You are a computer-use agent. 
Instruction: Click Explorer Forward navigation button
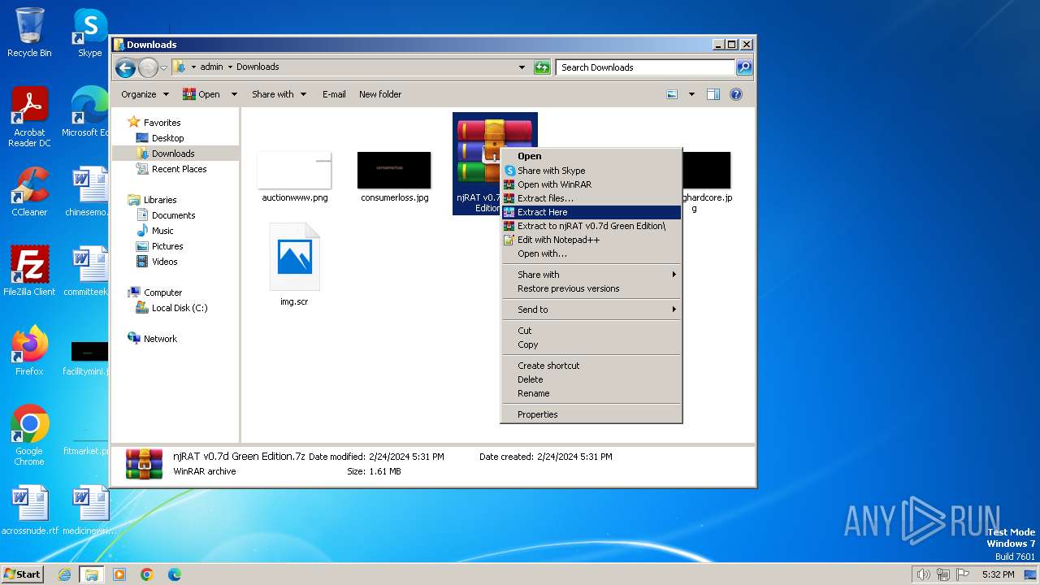pyautogui.click(x=148, y=67)
